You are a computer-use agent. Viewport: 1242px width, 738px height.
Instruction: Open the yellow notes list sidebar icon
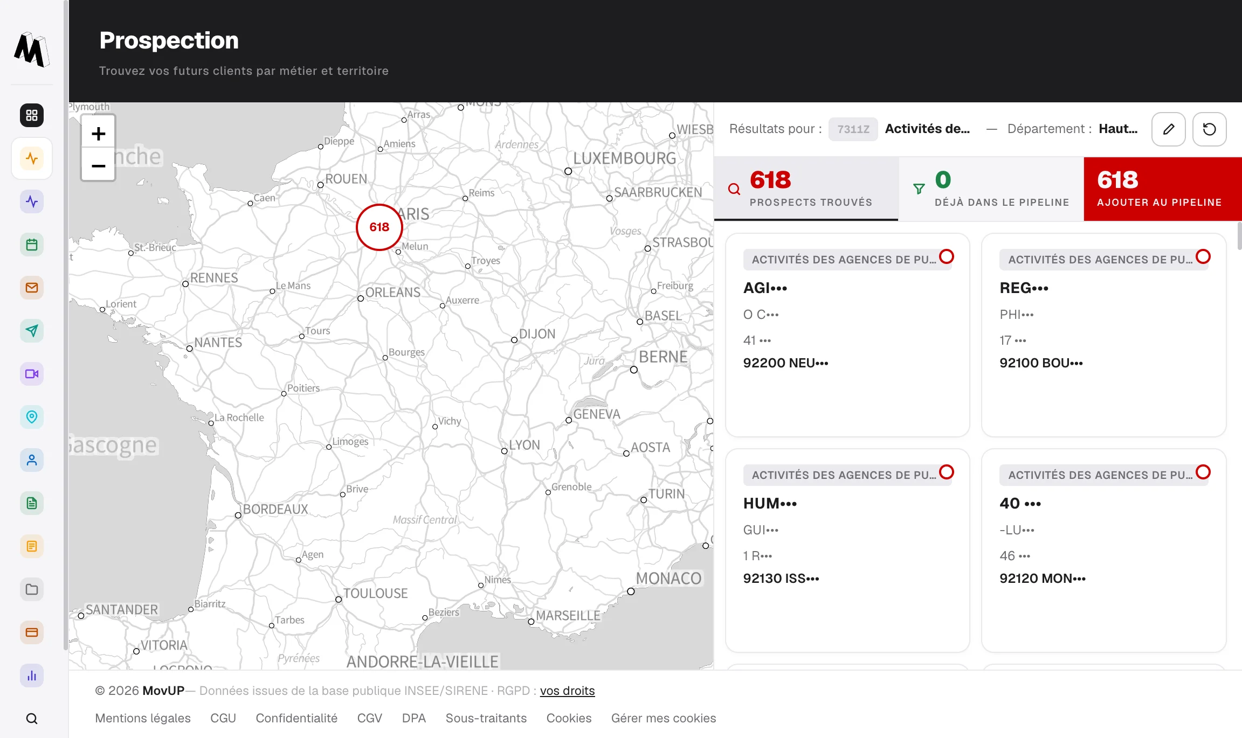[32, 546]
